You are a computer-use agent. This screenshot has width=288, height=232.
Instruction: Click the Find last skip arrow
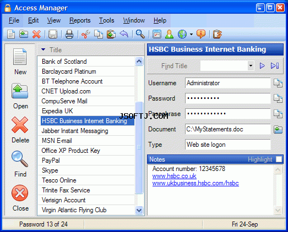(275, 65)
